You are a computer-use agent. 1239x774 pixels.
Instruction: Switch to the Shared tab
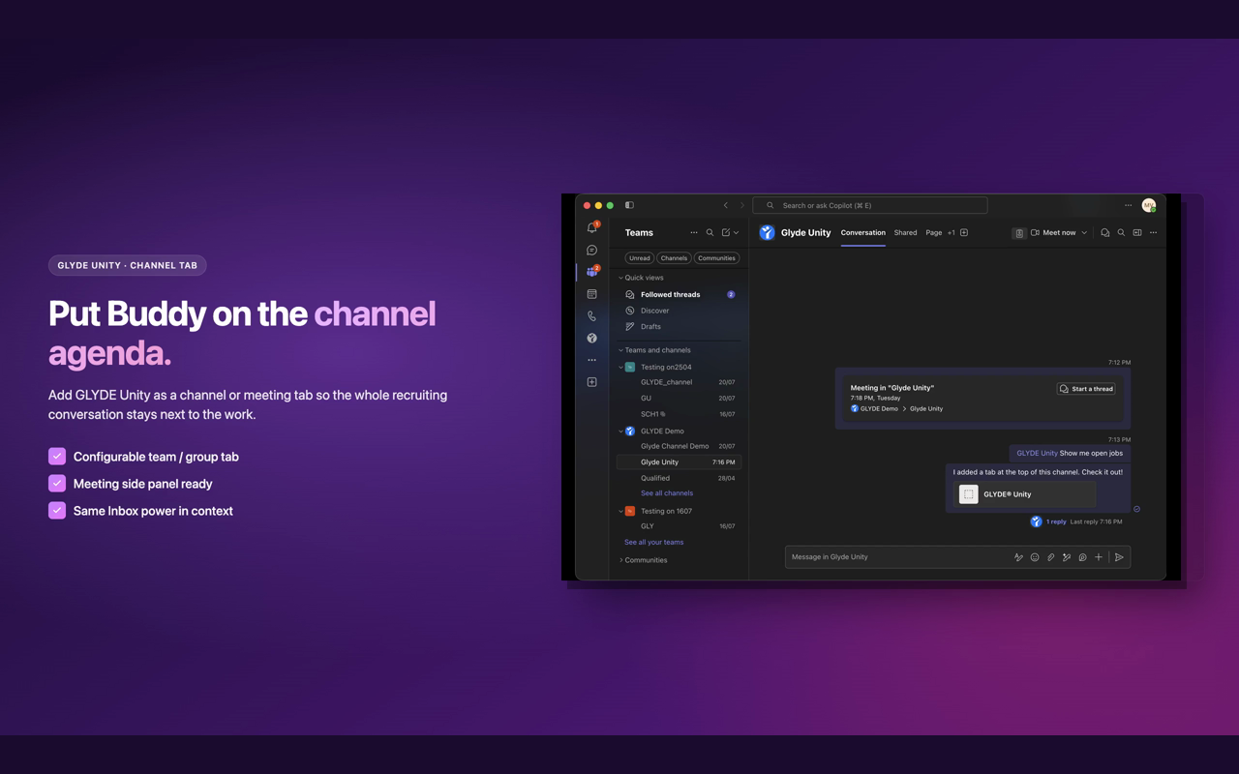906,233
